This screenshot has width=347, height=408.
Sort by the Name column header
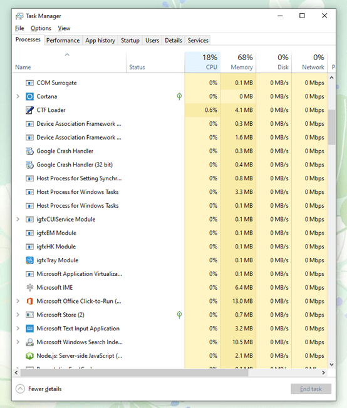pyautogui.click(x=69, y=63)
